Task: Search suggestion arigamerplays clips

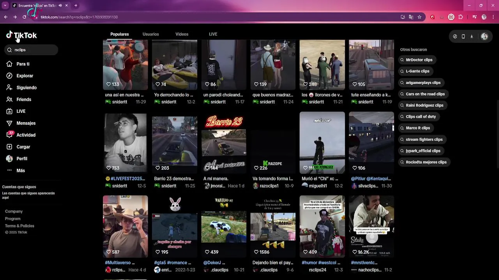Action: [x=420, y=82]
